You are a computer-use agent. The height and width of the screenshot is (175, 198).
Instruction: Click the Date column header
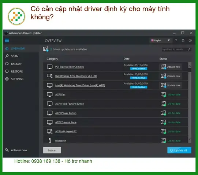pos(126,59)
